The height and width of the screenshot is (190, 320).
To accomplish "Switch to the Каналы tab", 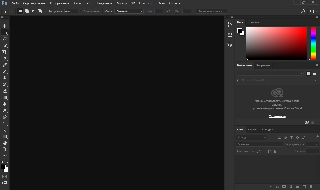I will coord(252,130).
